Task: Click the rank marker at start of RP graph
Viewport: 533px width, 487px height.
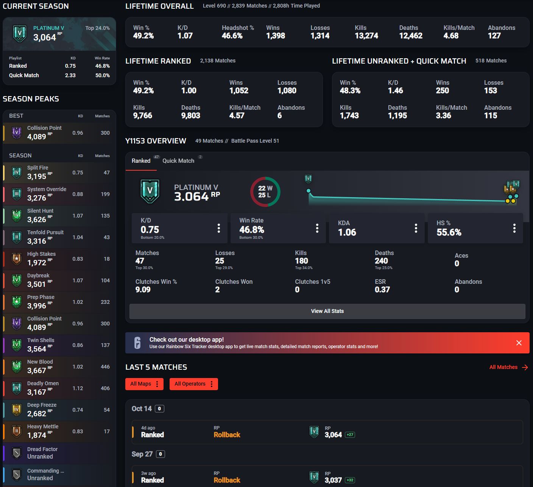Action: click(x=309, y=179)
